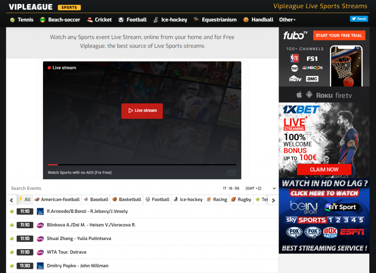Switch to the Basketball tab
Image resolution: width=376 pixels, height=273 pixels.
point(127,200)
